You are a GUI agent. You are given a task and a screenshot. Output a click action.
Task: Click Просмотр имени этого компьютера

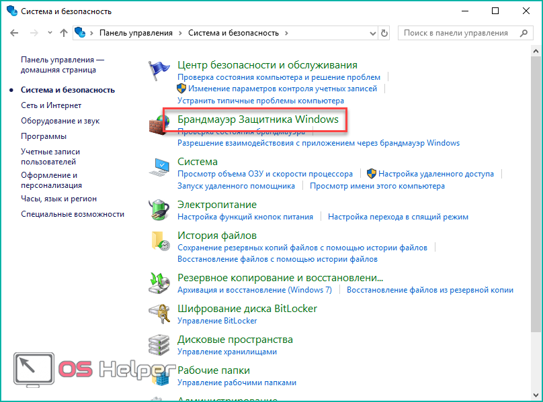click(x=377, y=186)
